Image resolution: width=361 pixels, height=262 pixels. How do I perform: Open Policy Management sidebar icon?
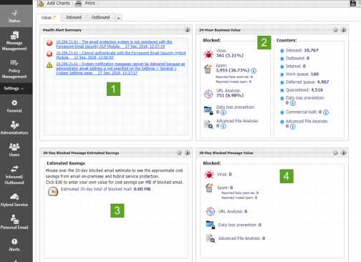tap(14, 69)
